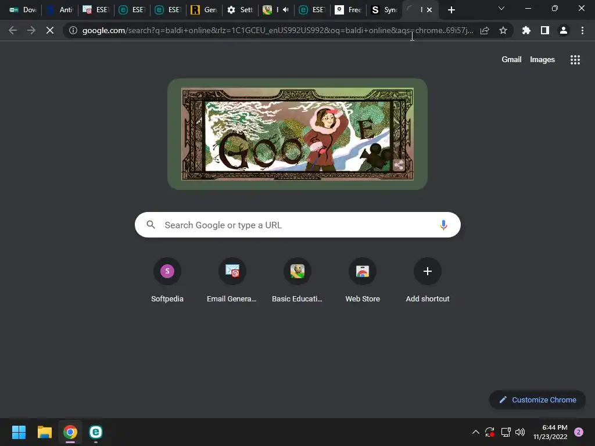Switch to the Settings tab
Image resolution: width=595 pixels, height=446 pixels.
click(x=240, y=10)
